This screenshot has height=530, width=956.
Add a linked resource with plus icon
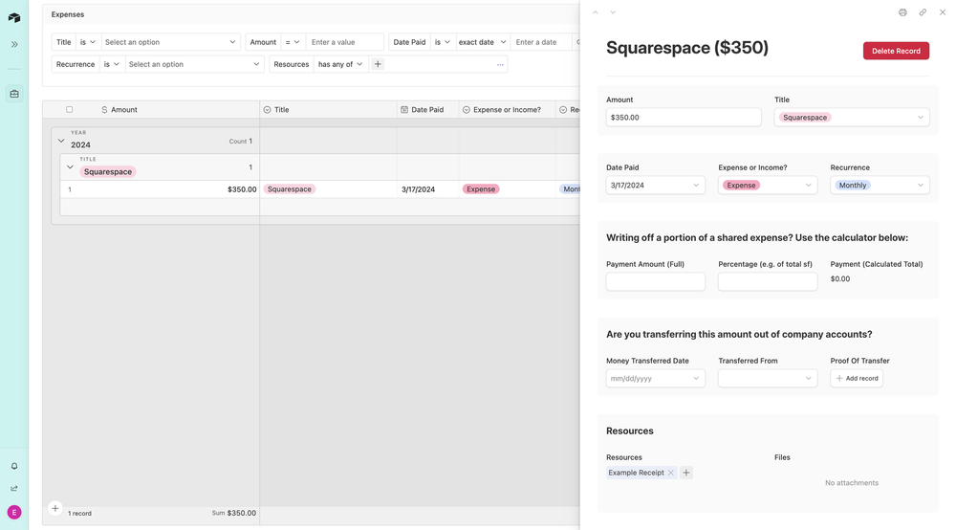[685, 473]
